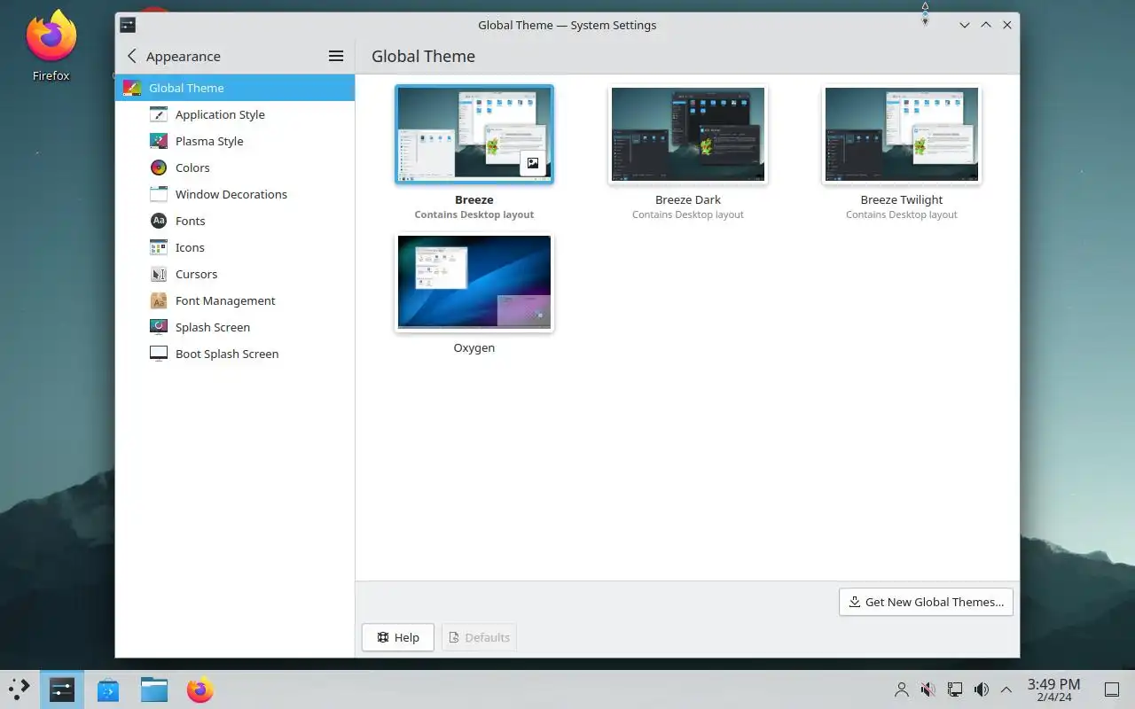Open Colors settings page

(x=235, y=168)
